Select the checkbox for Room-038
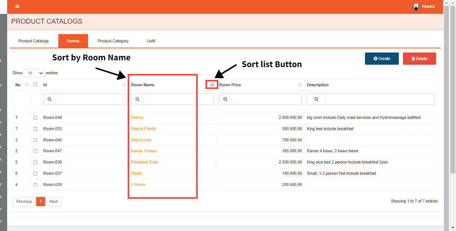The height and width of the screenshot is (231, 456). 35,162
